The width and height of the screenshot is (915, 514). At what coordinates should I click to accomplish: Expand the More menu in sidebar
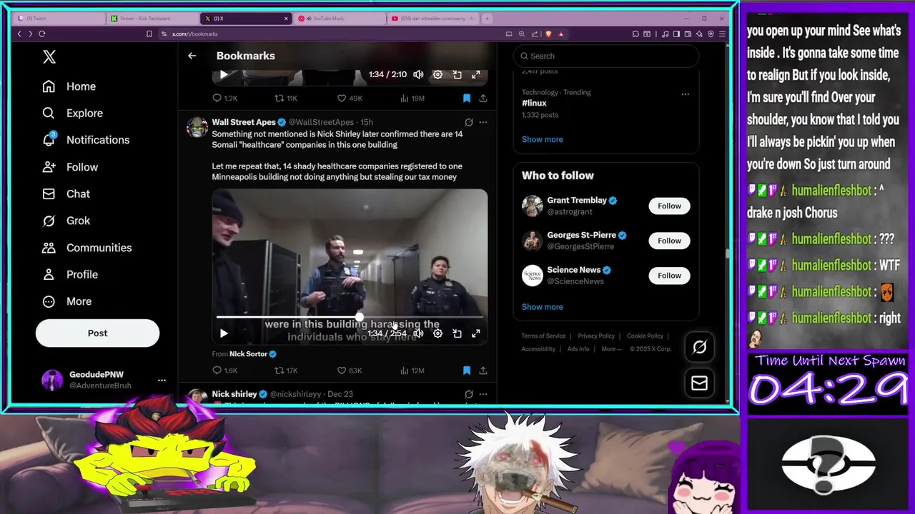[x=67, y=301]
